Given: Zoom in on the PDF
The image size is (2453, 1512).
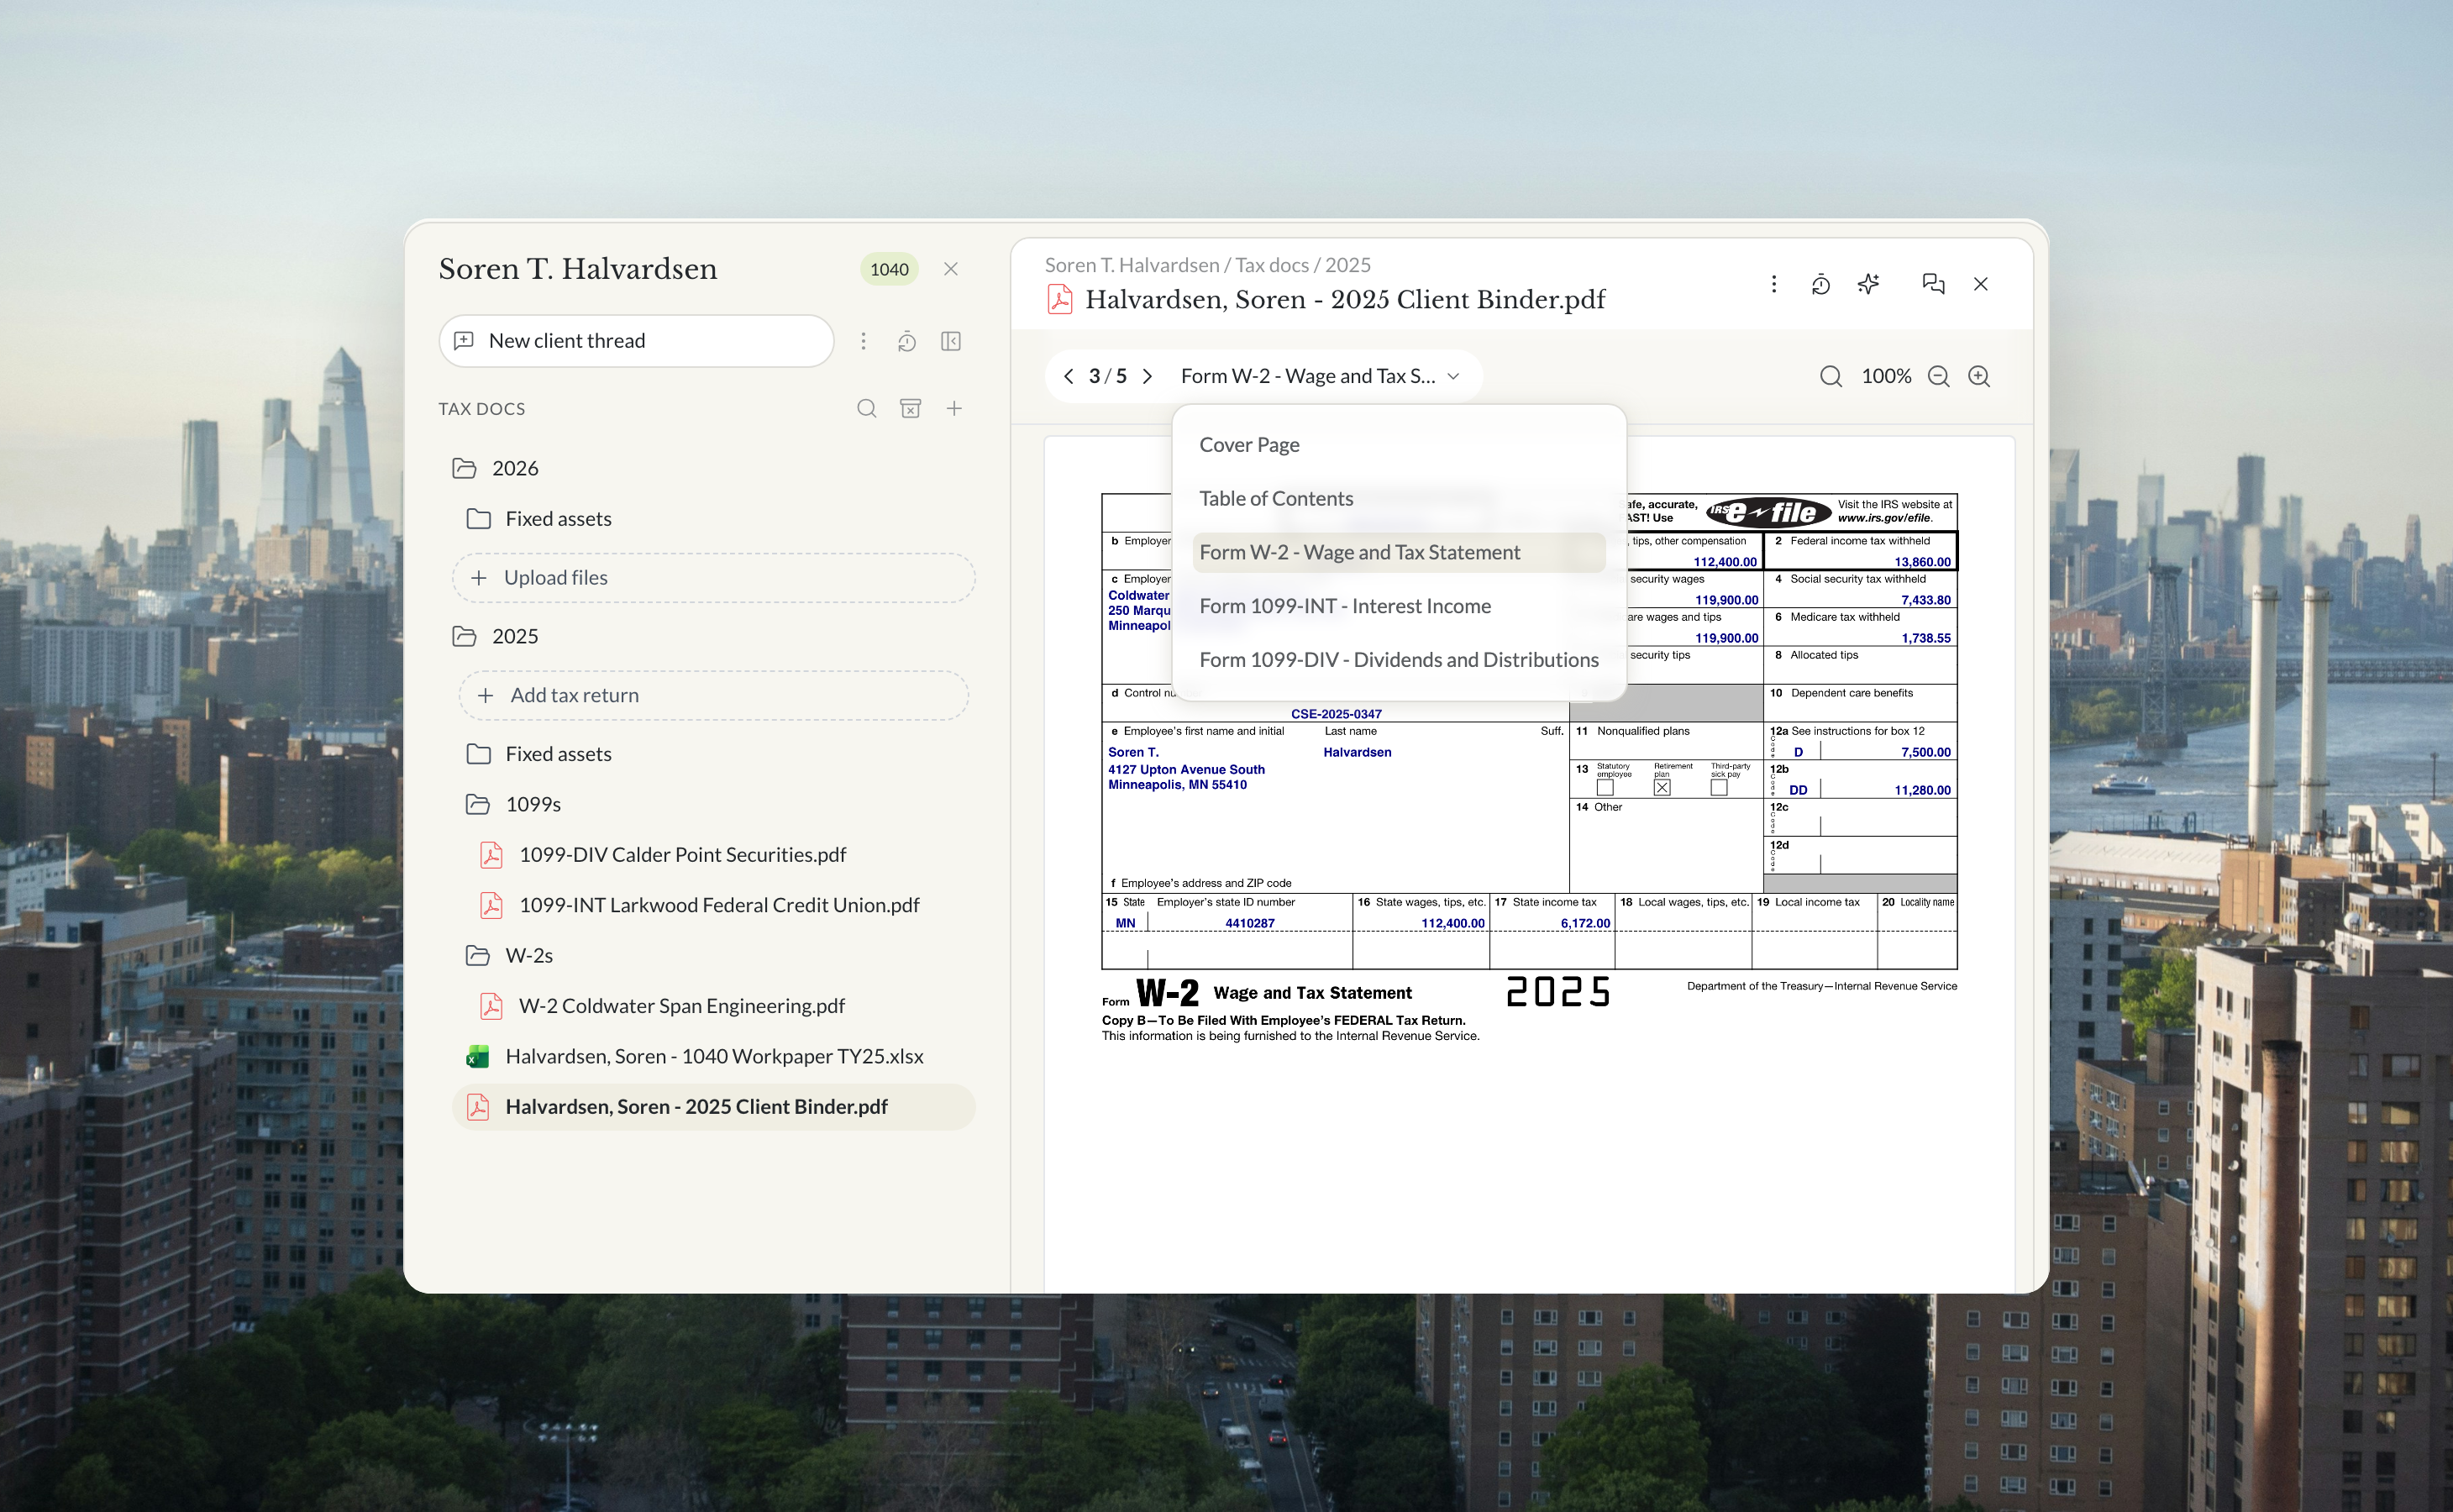Looking at the screenshot, I should 1978,376.
